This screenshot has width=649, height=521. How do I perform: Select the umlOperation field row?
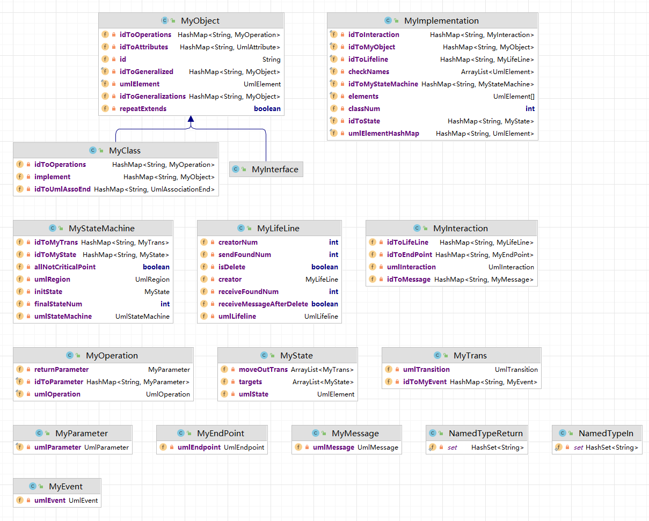pos(103,394)
